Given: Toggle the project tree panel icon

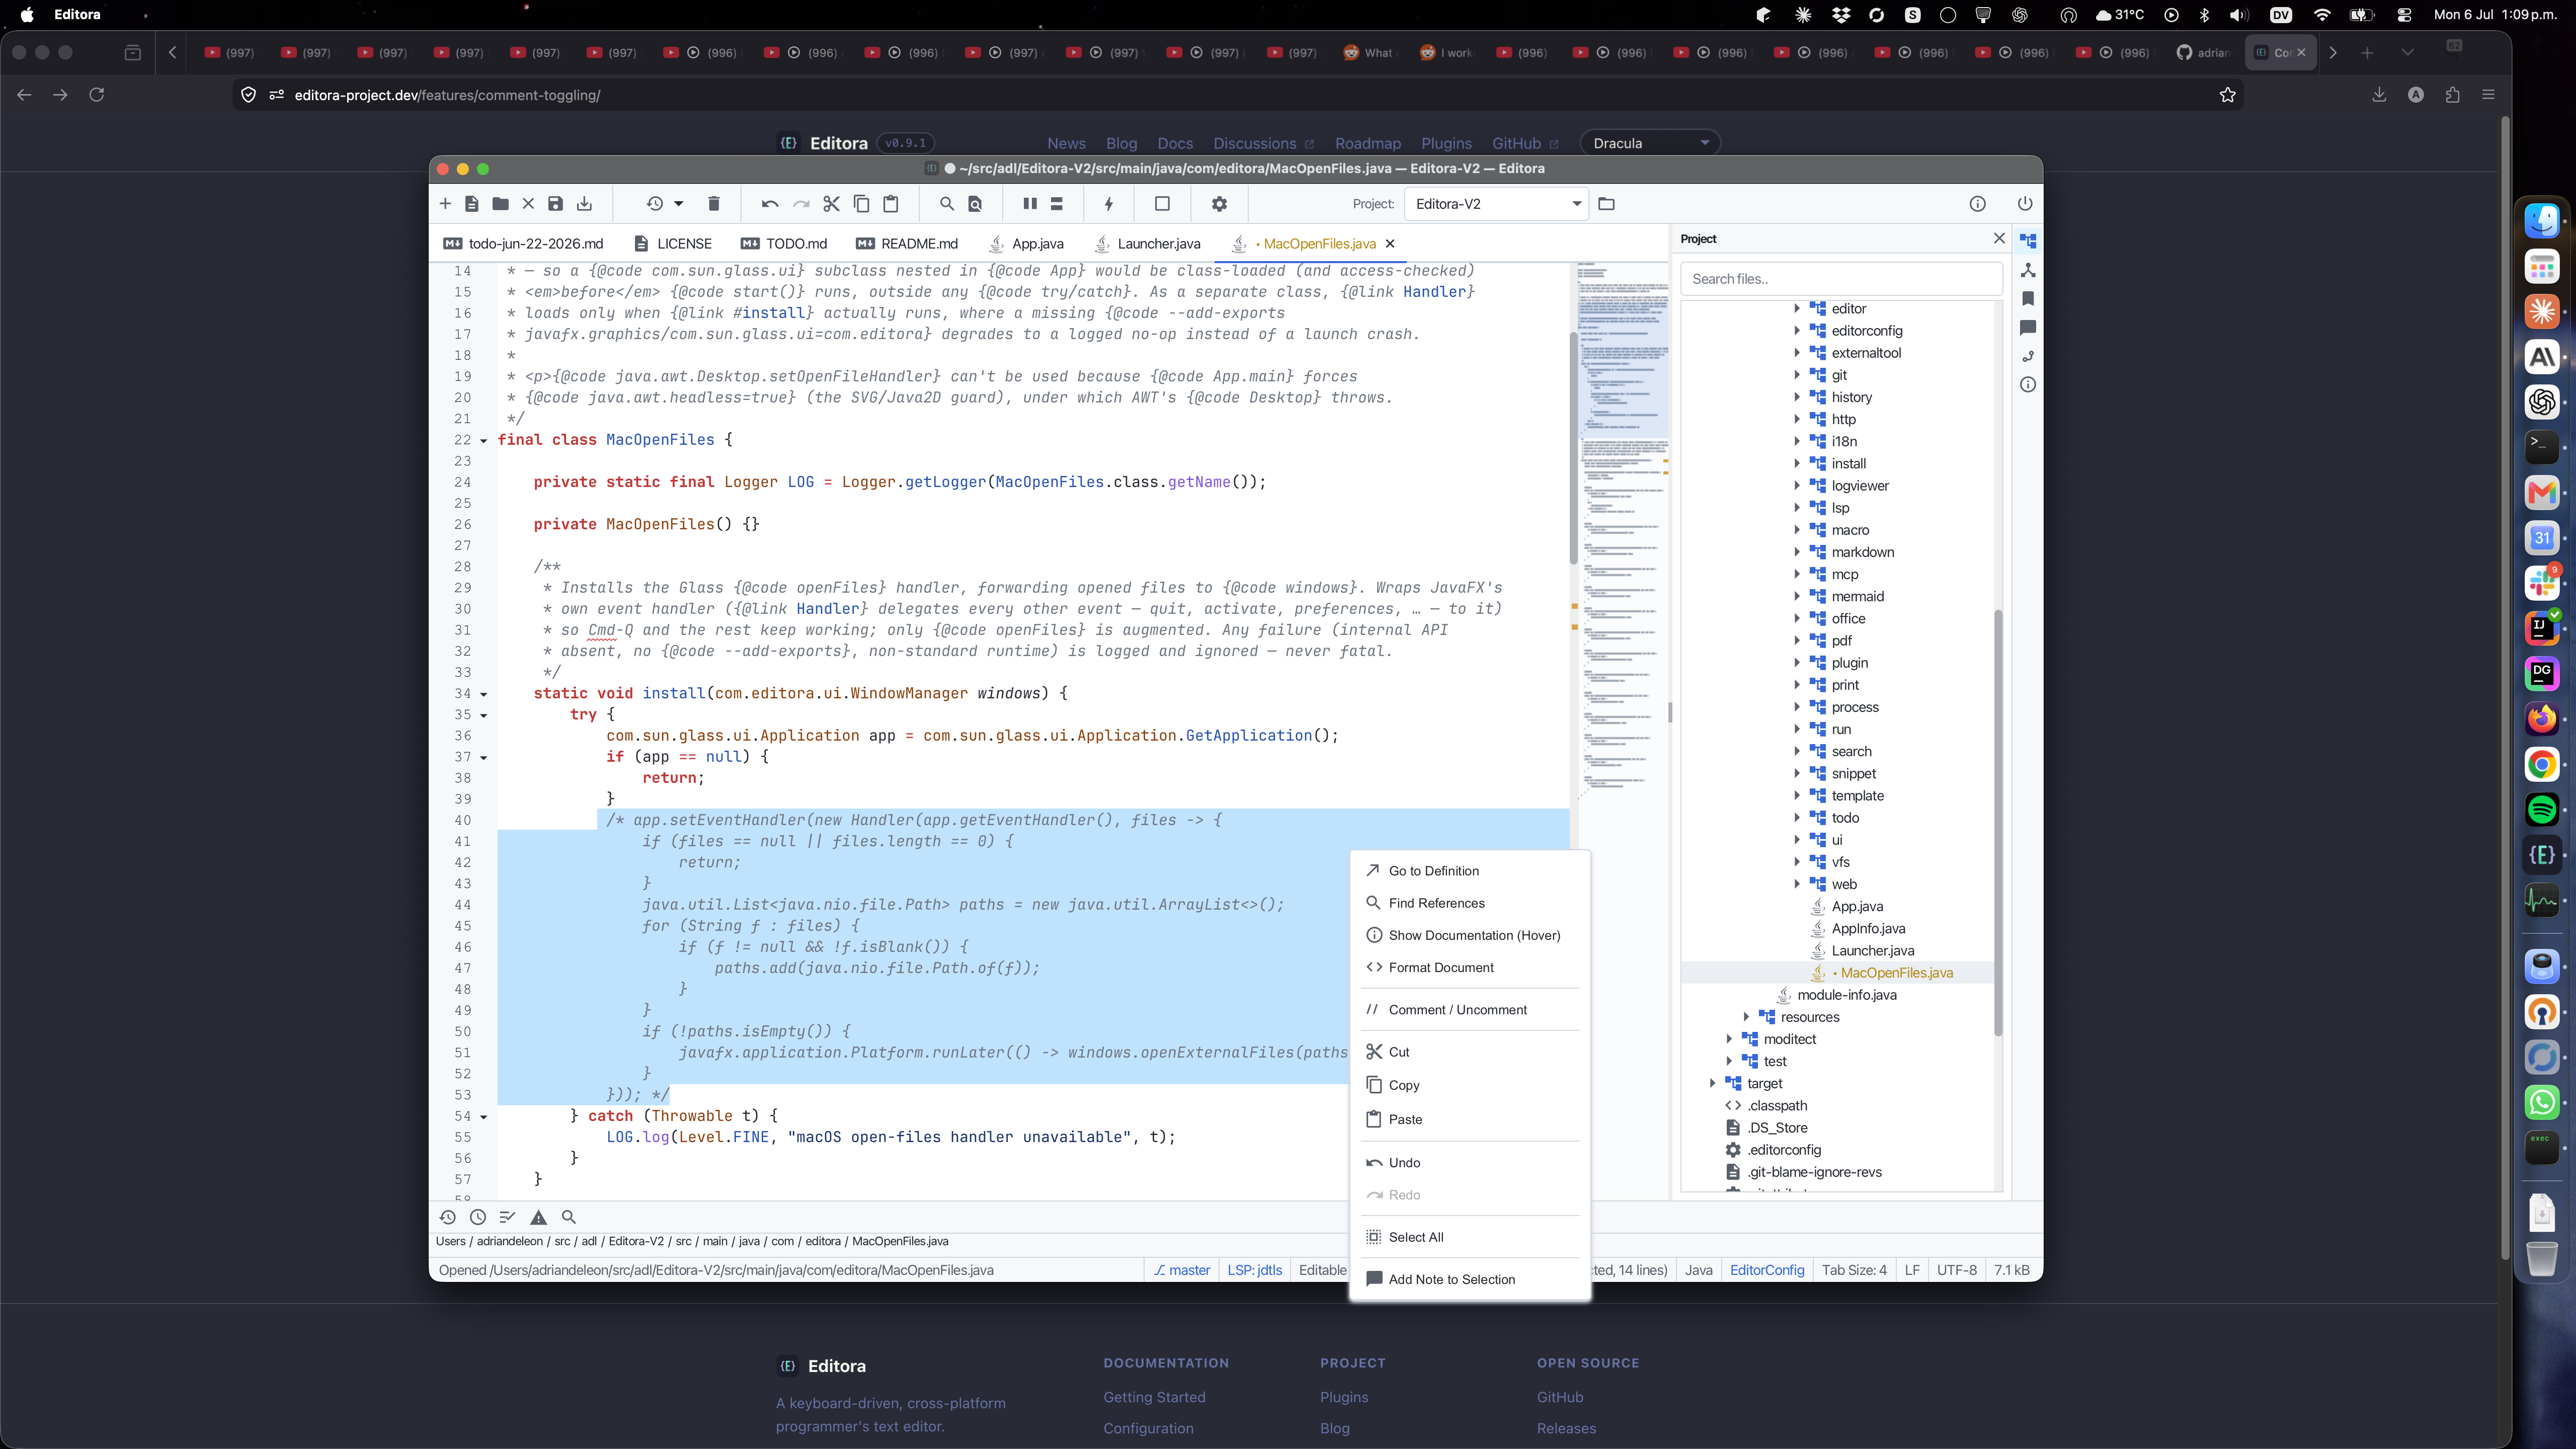Looking at the screenshot, I should [x=2028, y=241].
